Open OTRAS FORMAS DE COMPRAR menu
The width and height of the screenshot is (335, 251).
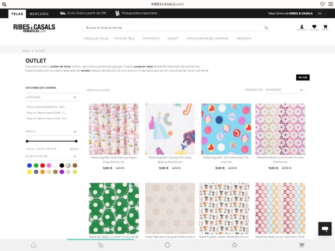click(208, 38)
